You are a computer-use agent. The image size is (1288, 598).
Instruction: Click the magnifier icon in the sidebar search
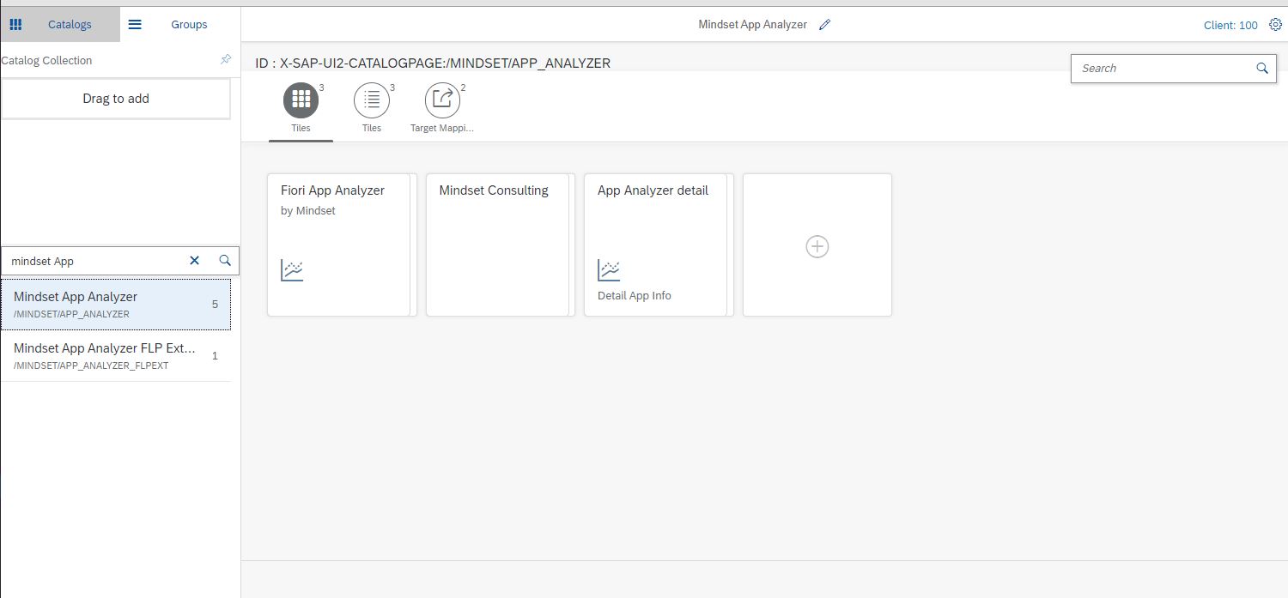pos(223,260)
